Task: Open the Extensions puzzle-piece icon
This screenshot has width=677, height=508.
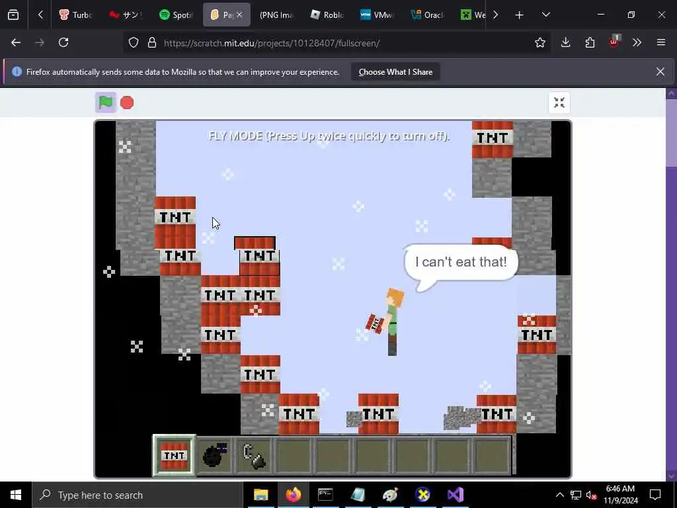Action: (x=590, y=42)
